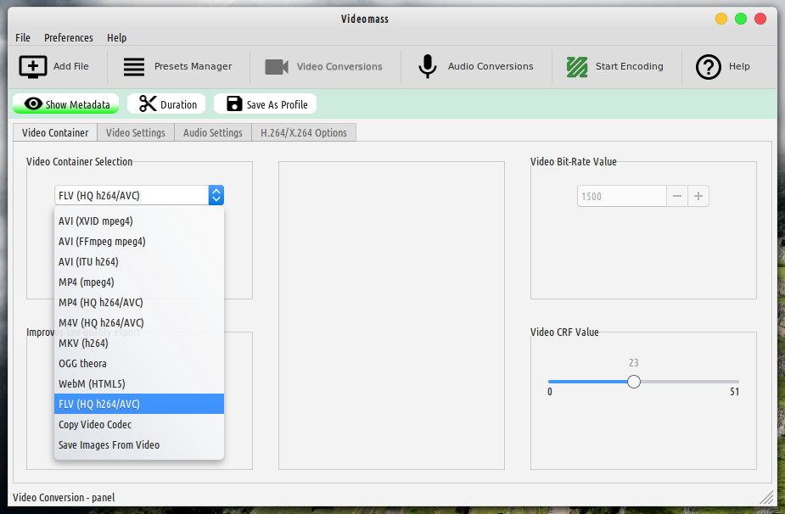
Task: Select MP4 (HQ h264/AVC) option
Action: pyautogui.click(x=139, y=302)
